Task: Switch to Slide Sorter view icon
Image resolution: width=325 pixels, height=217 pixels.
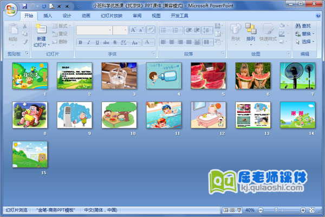Action: pyautogui.click(x=232, y=210)
